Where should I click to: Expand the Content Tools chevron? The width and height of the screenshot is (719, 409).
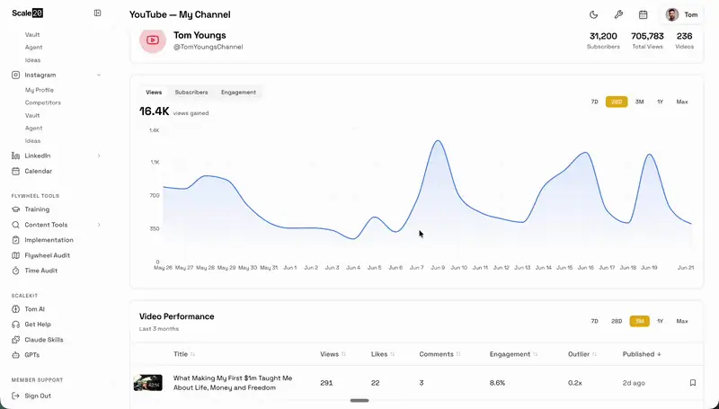99,225
